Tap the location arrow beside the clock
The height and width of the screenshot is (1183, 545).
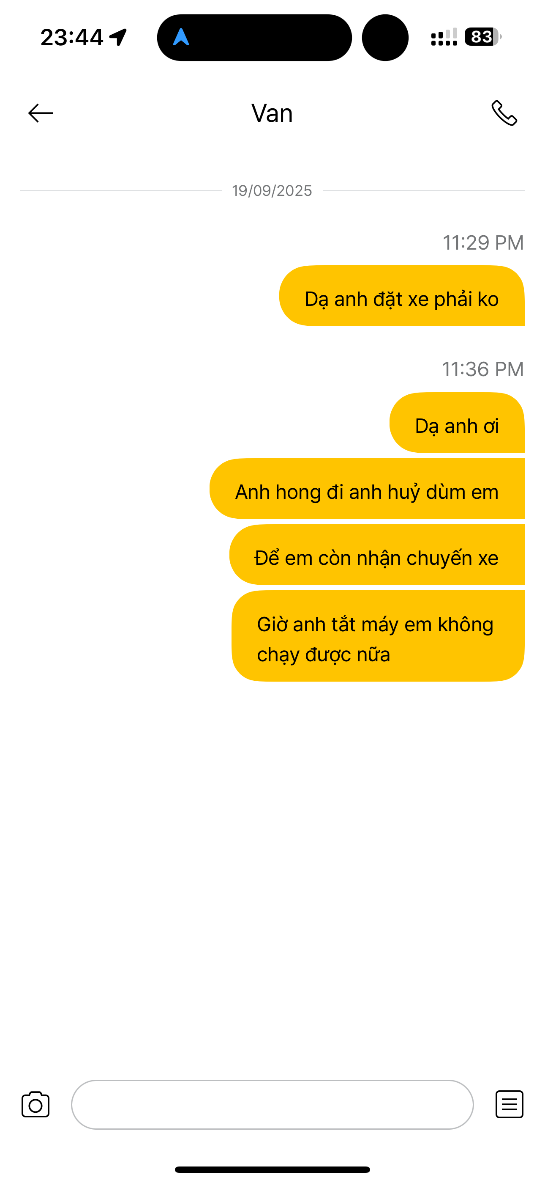[x=118, y=37]
